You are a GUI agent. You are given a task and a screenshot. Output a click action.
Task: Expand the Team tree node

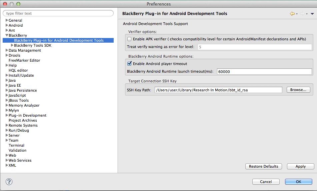pos(7,140)
